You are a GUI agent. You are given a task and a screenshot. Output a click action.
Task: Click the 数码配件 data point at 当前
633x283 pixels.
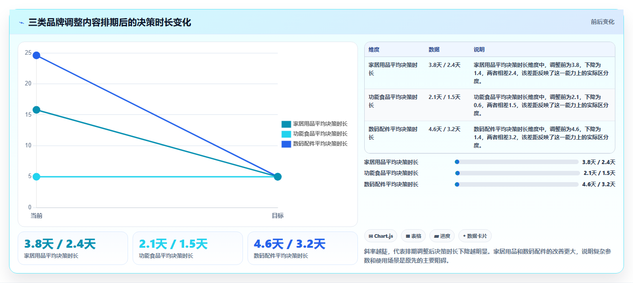click(36, 56)
